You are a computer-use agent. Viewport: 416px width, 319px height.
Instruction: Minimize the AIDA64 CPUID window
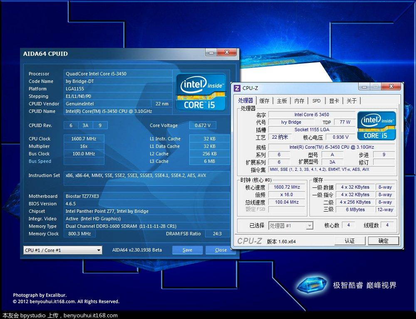point(211,52)
